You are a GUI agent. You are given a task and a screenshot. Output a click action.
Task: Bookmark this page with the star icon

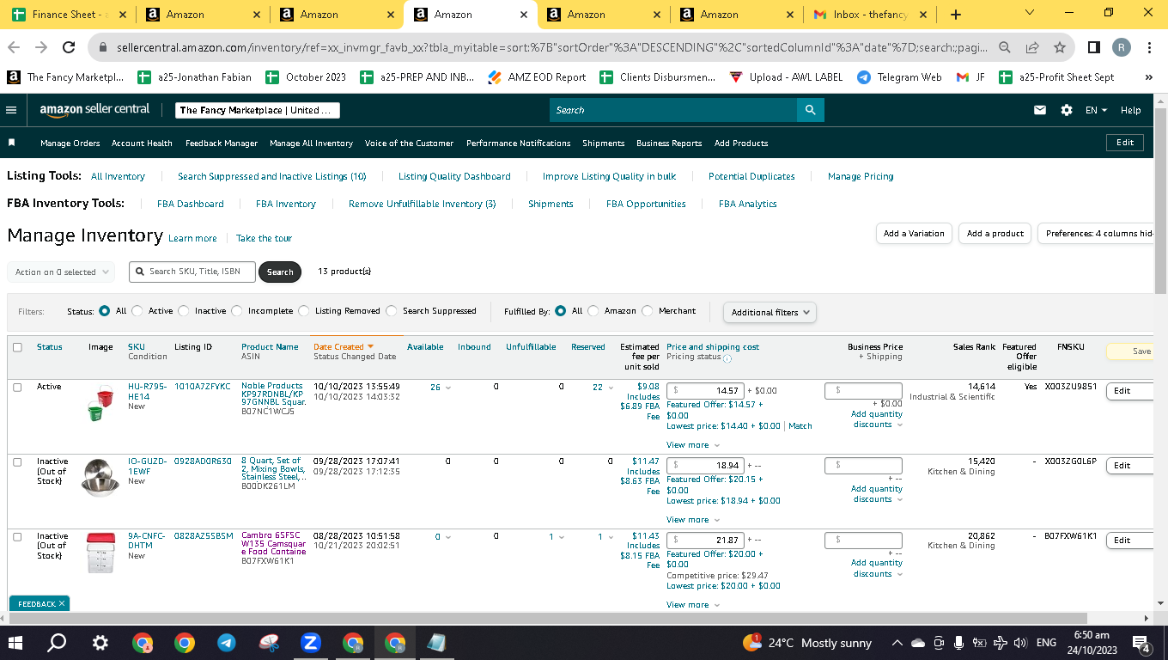(1060, 47)
